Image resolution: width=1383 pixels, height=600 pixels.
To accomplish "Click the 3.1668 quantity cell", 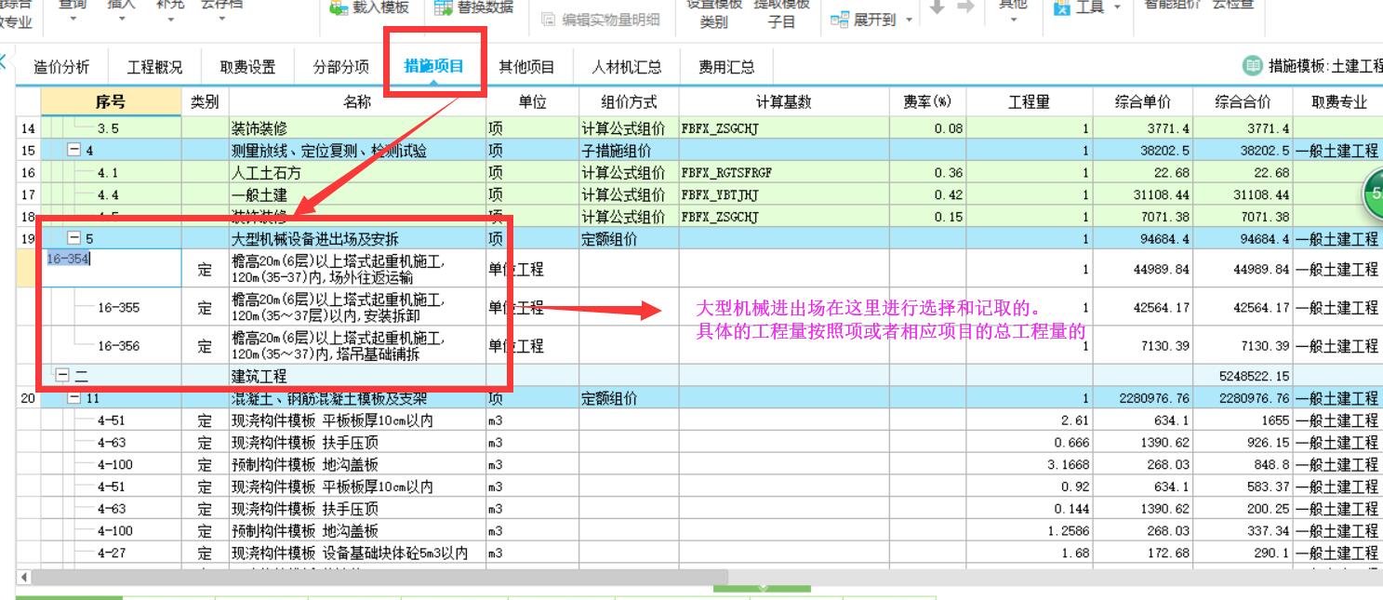I will pyautogui.click(x=1029, y=465).
